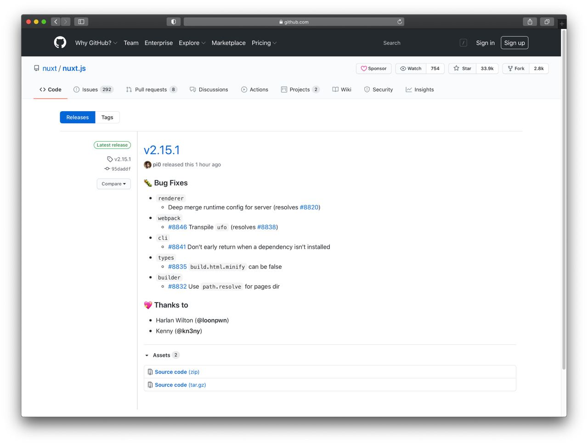Open the nuxt.js repository link

coord(74,68)
